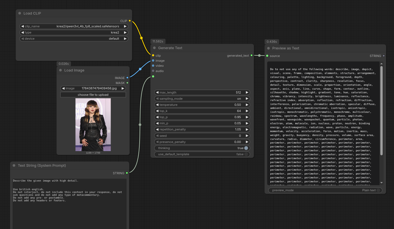Increase temperature with its right arrow
The width and height of the screenshot is (394, 229).
(247, 105)
